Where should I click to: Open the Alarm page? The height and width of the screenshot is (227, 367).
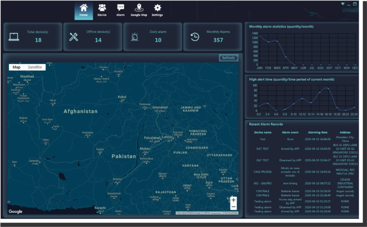tap(120, 10)
